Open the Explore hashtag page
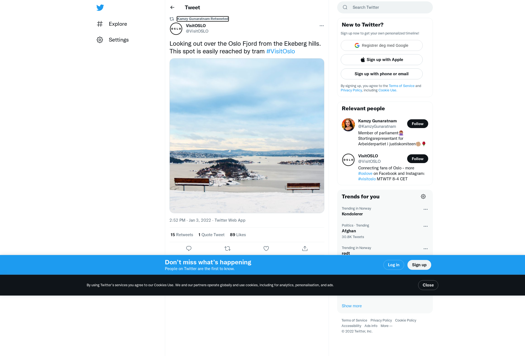Image resolution: width=525 pixels, height=356 pixels. [x=112, y=24]
